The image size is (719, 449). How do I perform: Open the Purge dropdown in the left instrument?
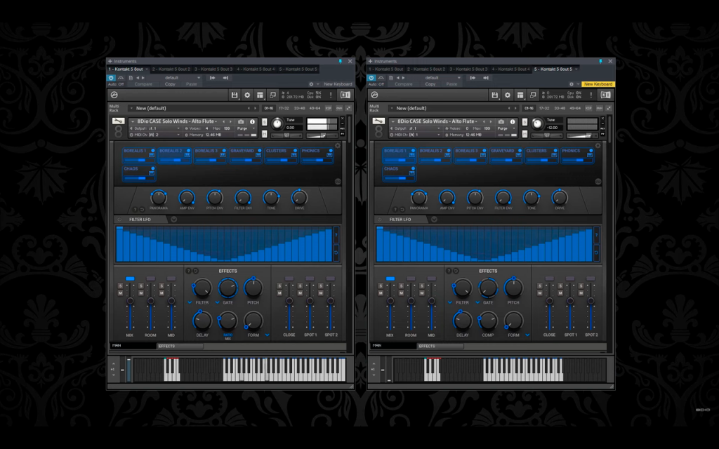tap(246, 129)
